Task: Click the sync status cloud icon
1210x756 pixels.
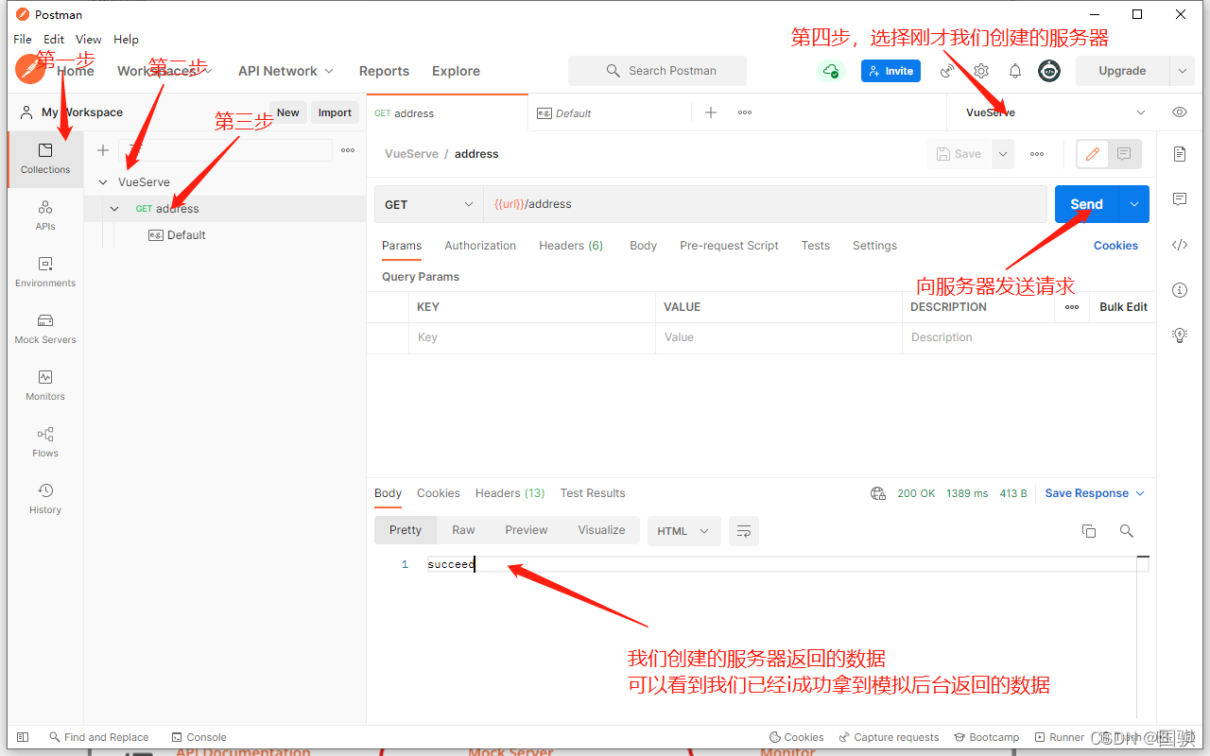Action: click(830, 71)
